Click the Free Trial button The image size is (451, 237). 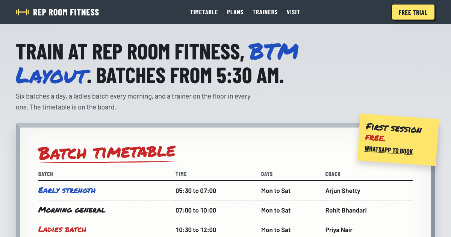(x=413, y=12)
